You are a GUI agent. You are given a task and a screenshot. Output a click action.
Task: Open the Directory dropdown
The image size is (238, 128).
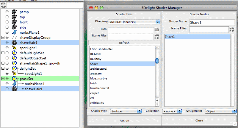[134, 22]
